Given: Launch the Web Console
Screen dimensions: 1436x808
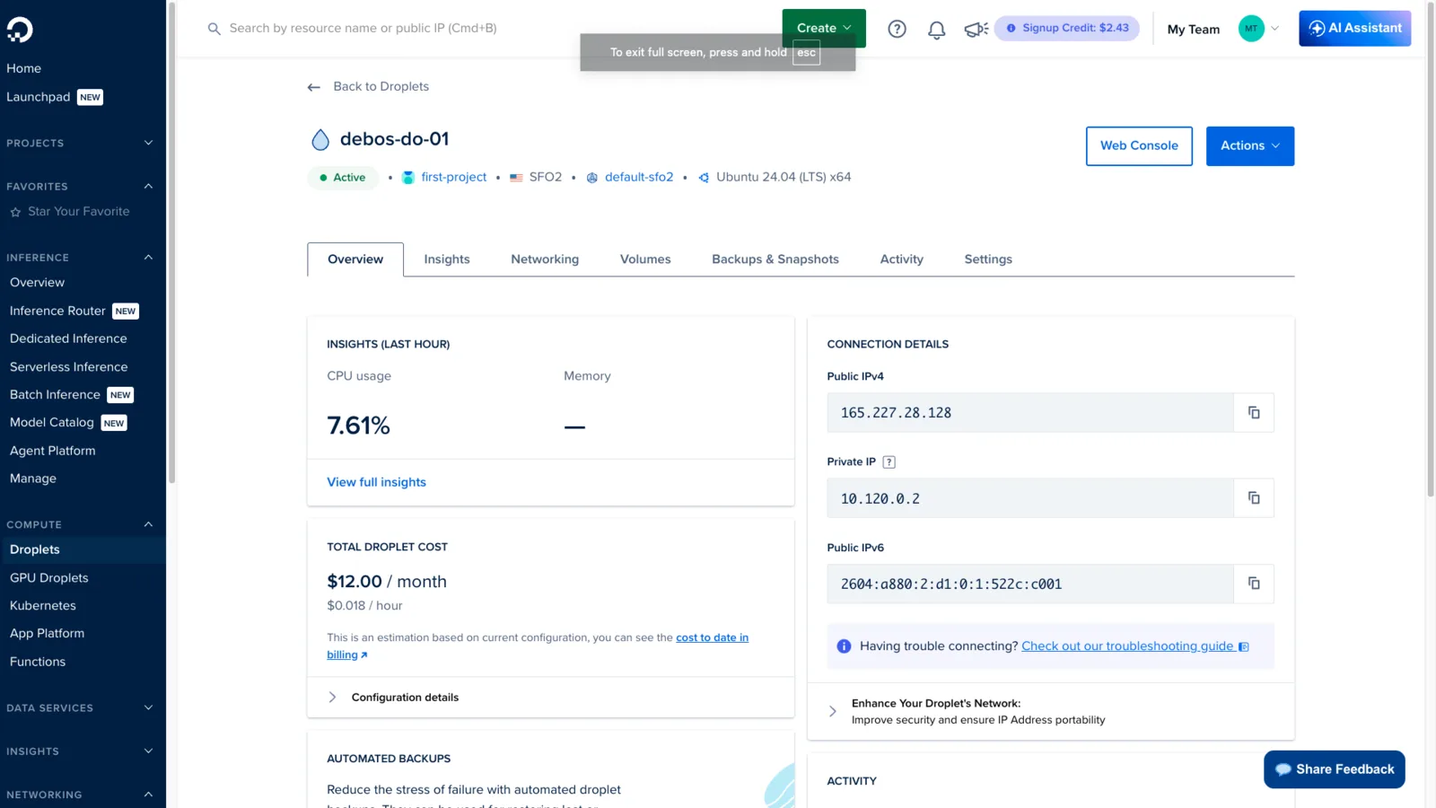Looking at the screenshot, I should 1139,146.
